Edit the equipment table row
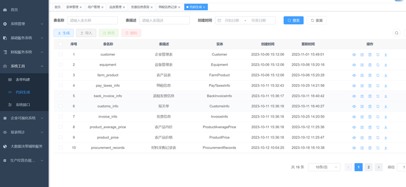The height and width of the screenshot is (187, 406). pos(362,65)
